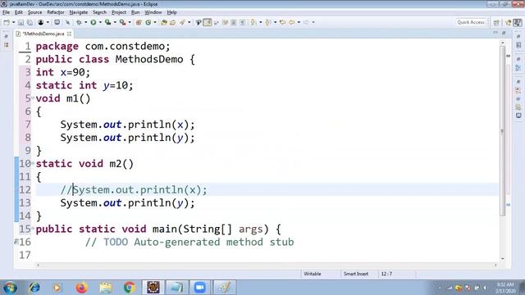This screenshot has height=295, width=525.
Task: Open the New file dropdown arrow
Action: (13, 22)
